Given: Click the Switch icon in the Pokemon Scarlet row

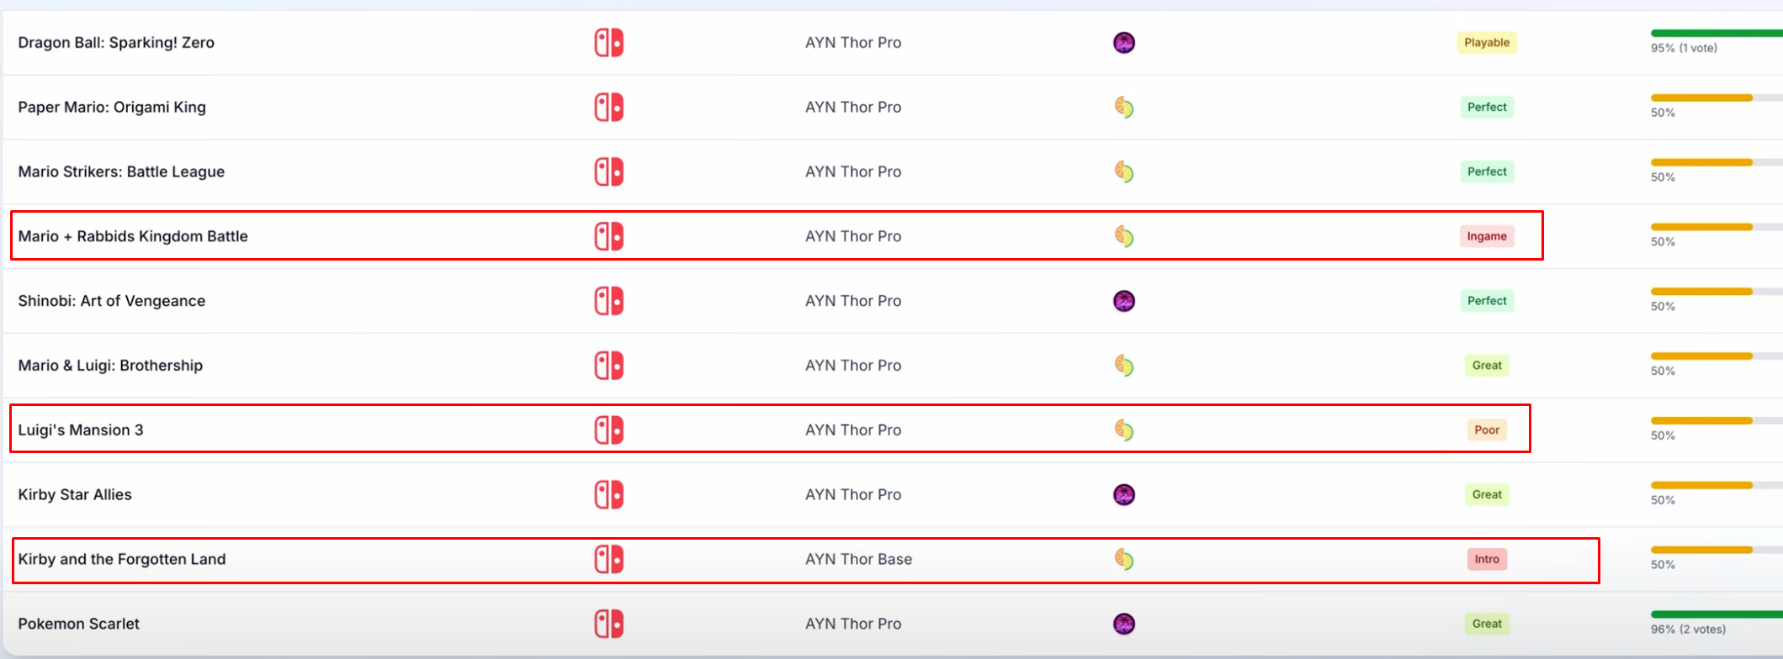Looking at the screenshot, I should coord(608,624).
